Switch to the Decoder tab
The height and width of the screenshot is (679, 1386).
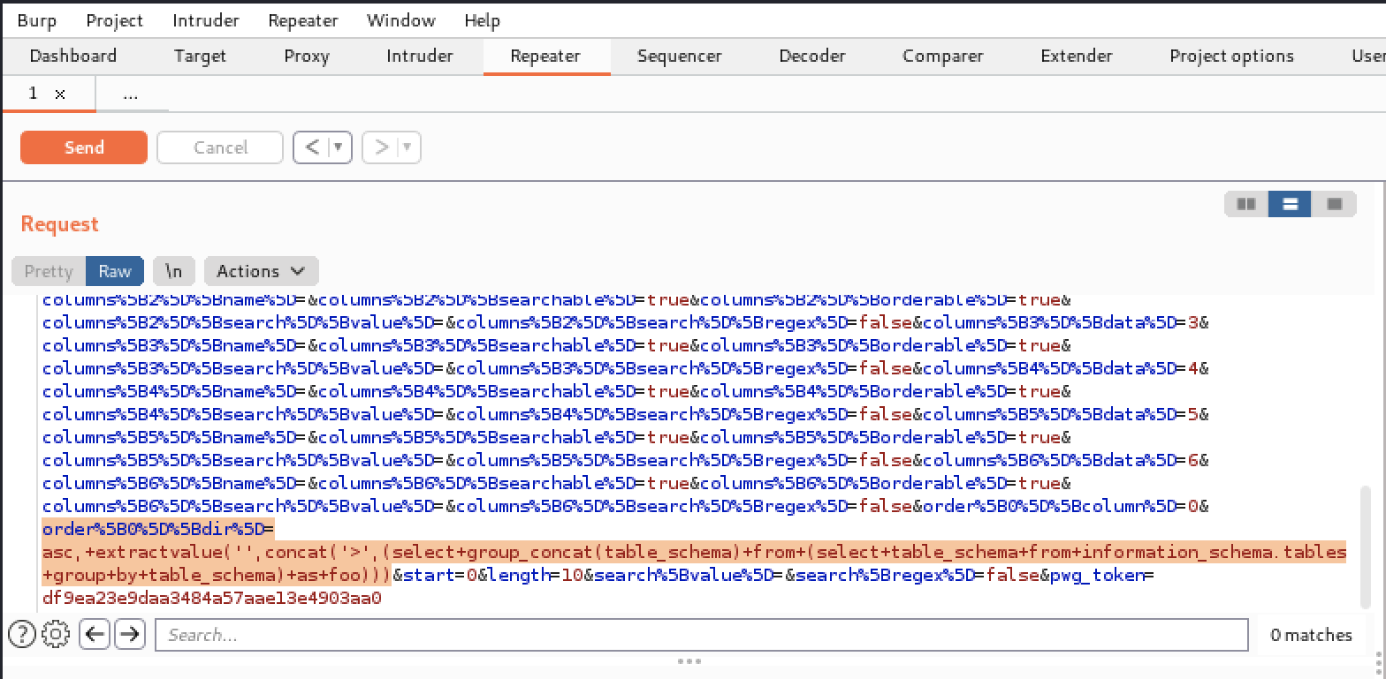tap(812, 56)
